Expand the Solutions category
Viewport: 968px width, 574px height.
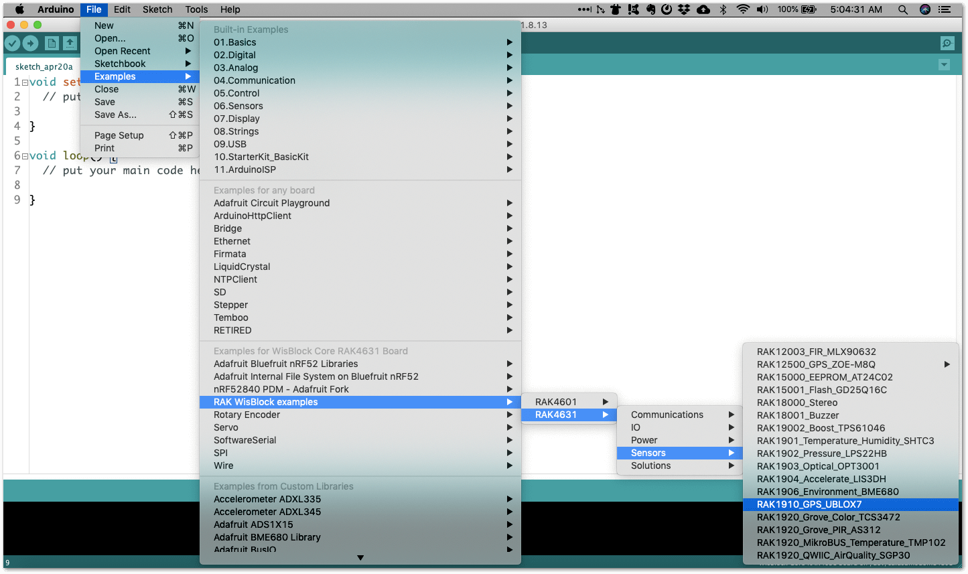point(680,465)
